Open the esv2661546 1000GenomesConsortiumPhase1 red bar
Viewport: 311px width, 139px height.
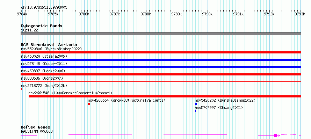[165, 96]
